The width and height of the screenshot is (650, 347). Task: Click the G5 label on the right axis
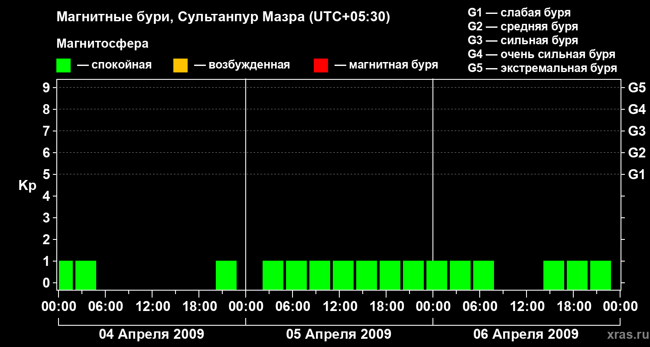click(637, 88)
